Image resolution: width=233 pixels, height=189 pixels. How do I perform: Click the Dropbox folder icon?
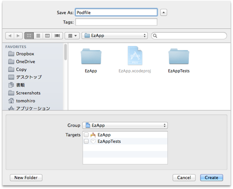[x=11, y=54]
